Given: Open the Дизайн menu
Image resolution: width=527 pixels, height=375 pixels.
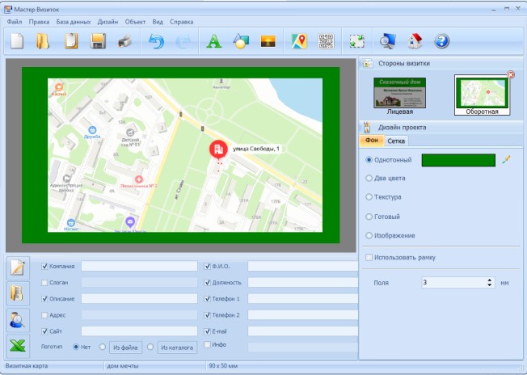Looking at the screenshot, I should (108, 22).
